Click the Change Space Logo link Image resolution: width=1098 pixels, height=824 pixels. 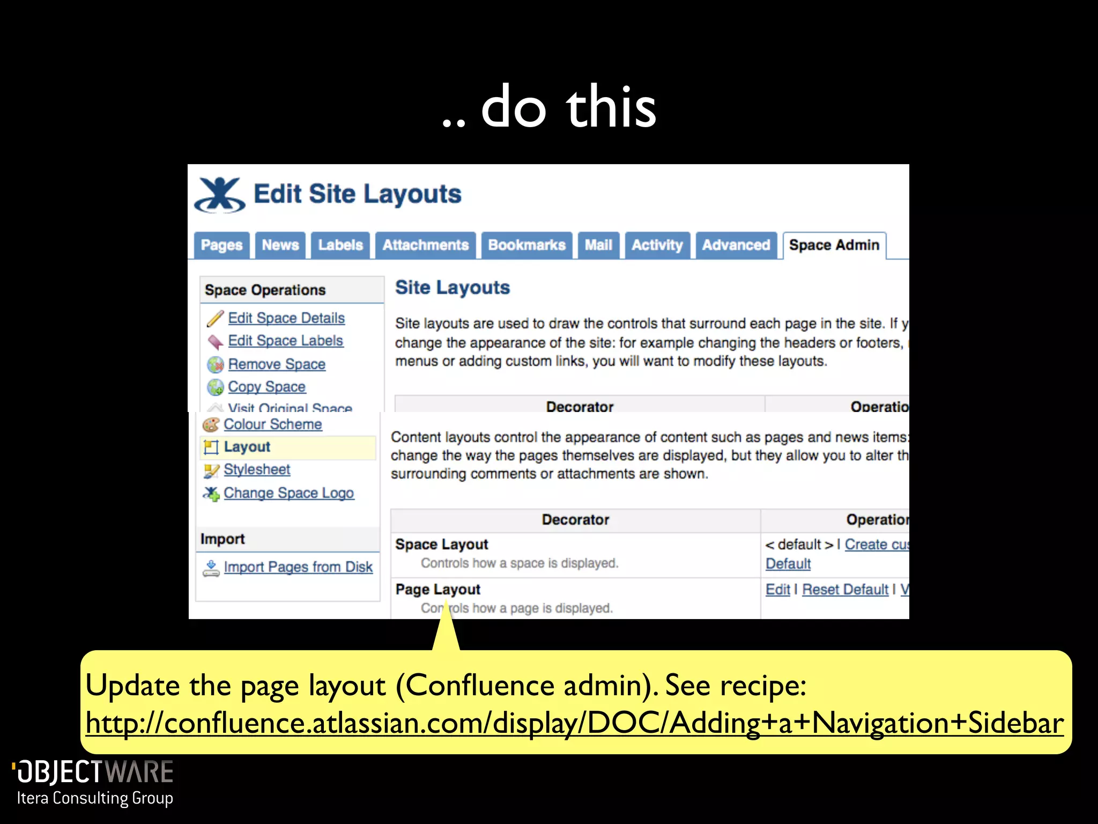point(288,493)
